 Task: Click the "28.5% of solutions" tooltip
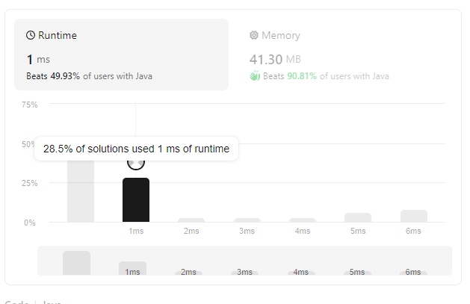pyautogui.click(x=136, y=149)
